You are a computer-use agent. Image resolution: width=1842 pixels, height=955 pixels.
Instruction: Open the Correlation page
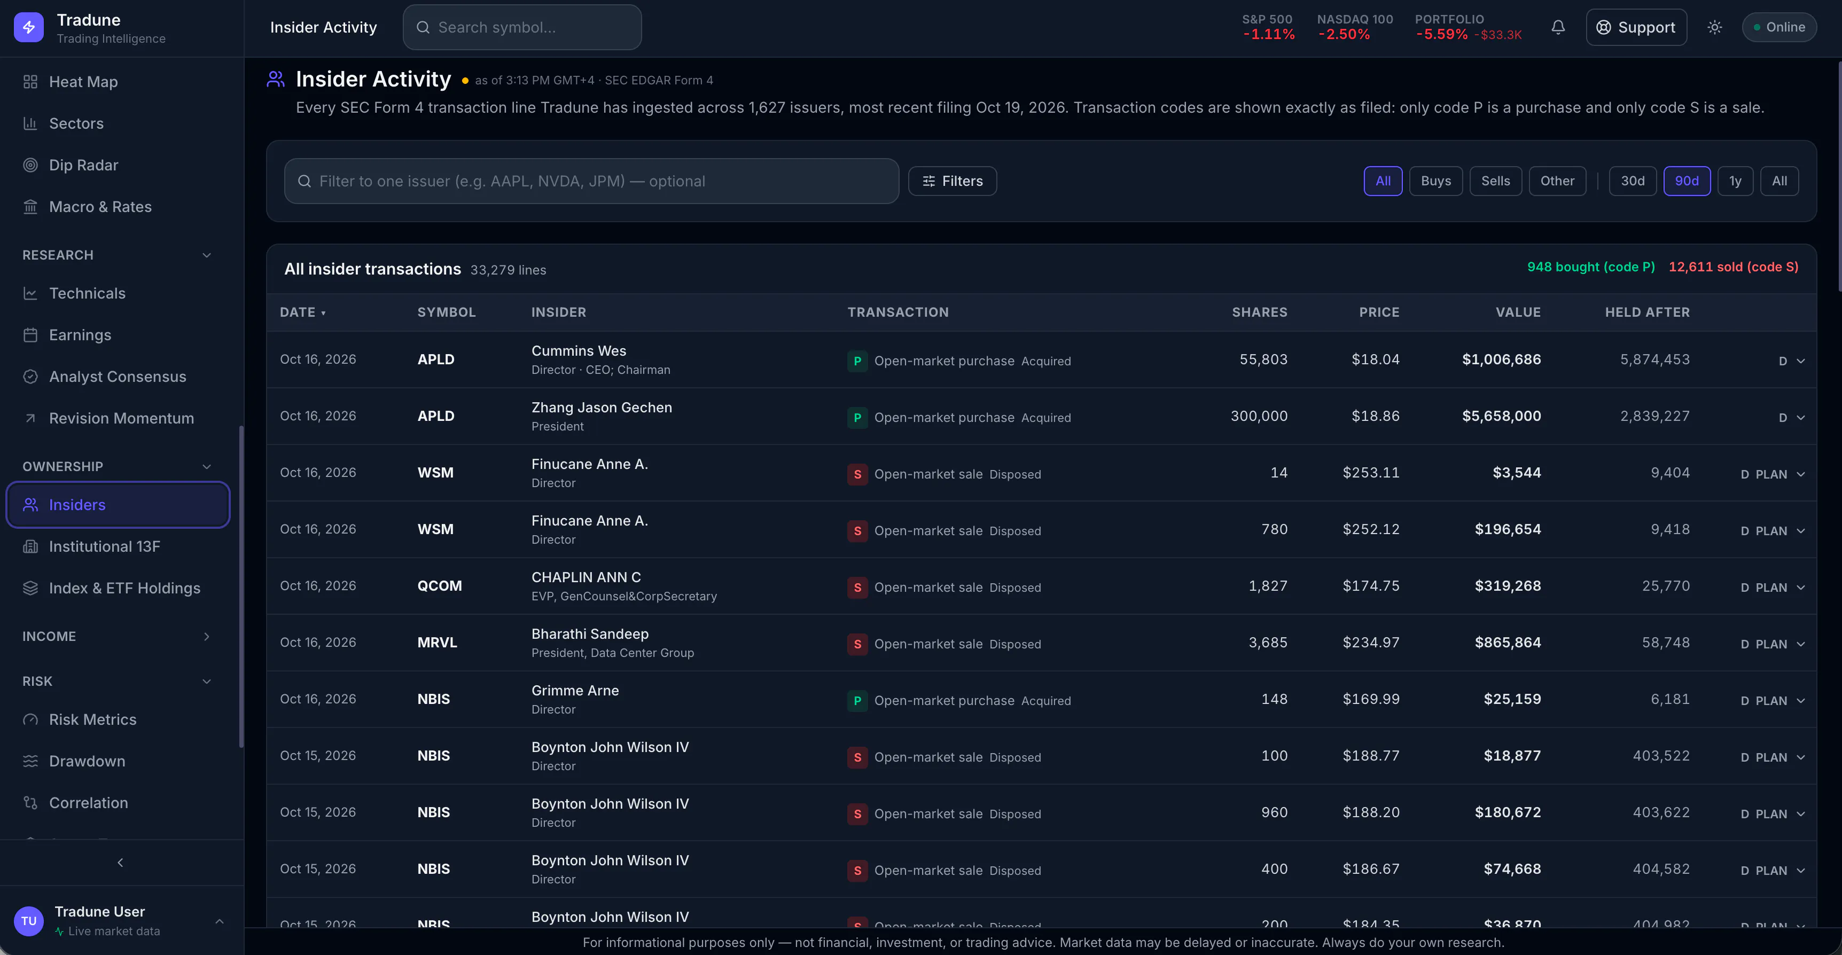coord(118,802)
